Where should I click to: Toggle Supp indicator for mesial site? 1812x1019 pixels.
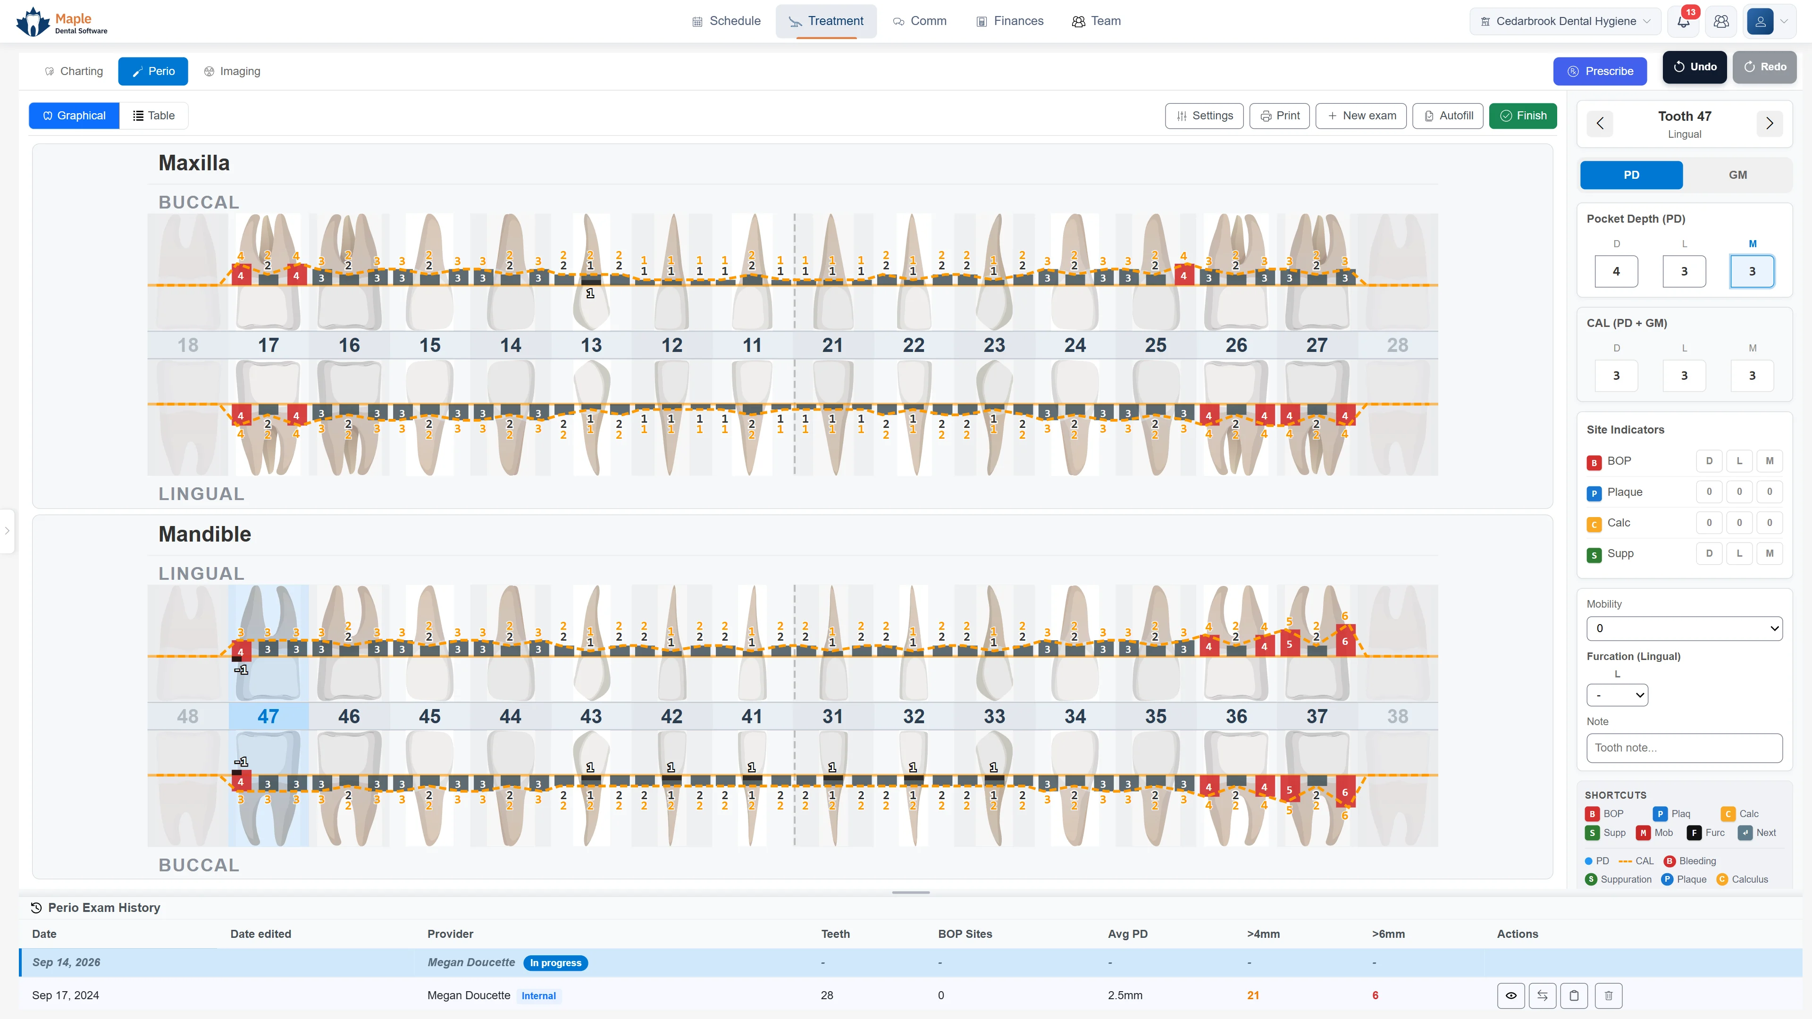pyautogui.click(x=1770, y=553)
